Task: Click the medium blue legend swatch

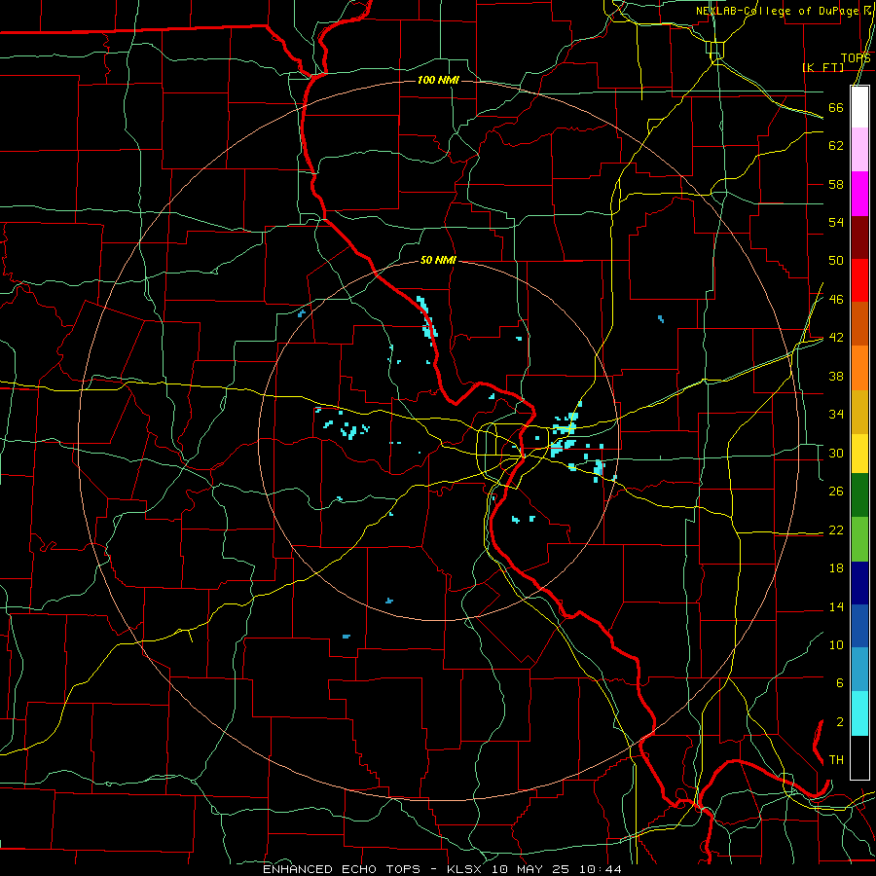Action: [x=859, y=626]
